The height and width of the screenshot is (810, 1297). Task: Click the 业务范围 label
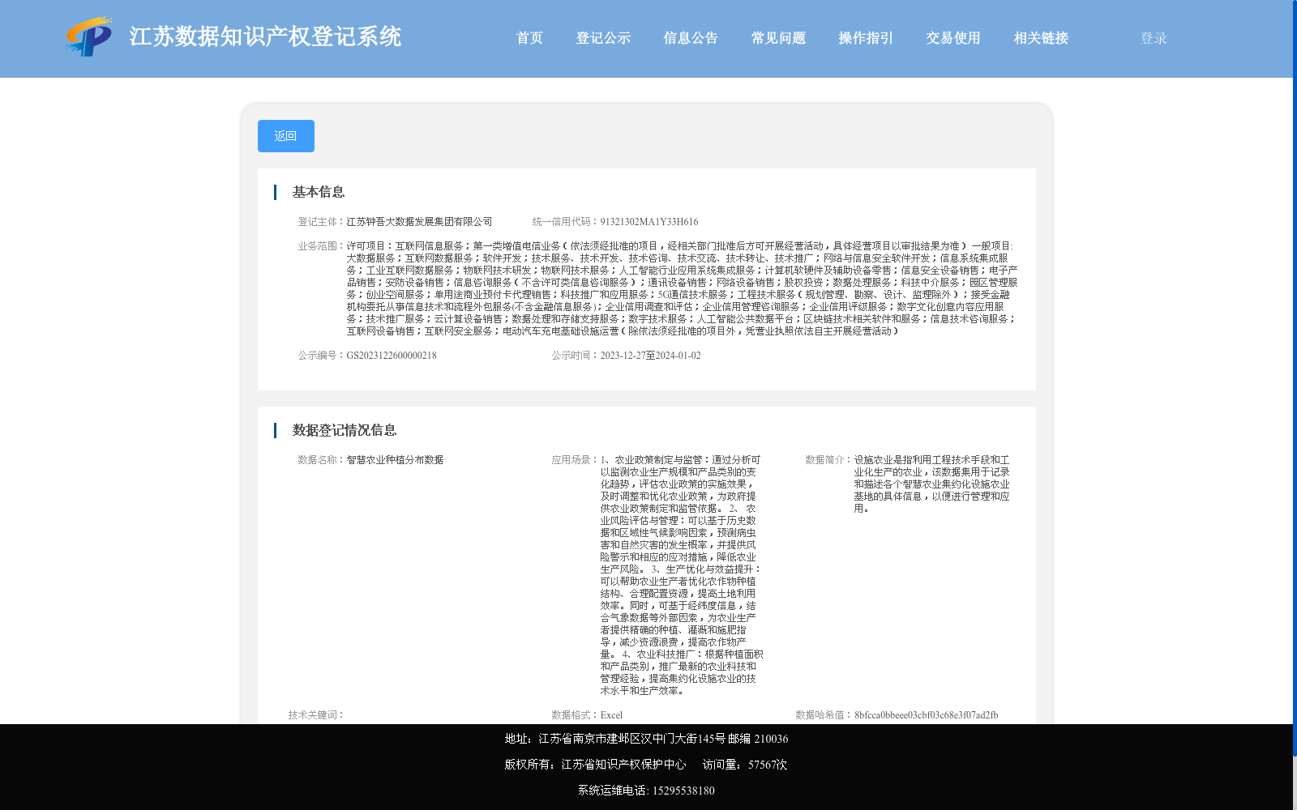coord(321,246)
